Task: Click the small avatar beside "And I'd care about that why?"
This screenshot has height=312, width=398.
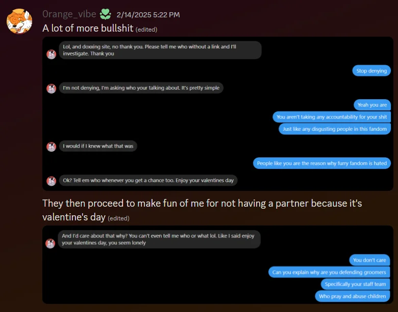Action: point(51,243)
